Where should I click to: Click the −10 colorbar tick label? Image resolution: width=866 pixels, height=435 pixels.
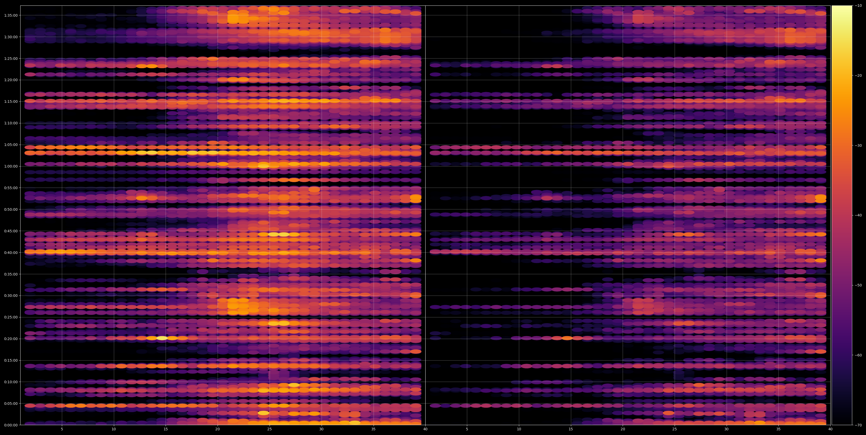[x=858, y=6]
